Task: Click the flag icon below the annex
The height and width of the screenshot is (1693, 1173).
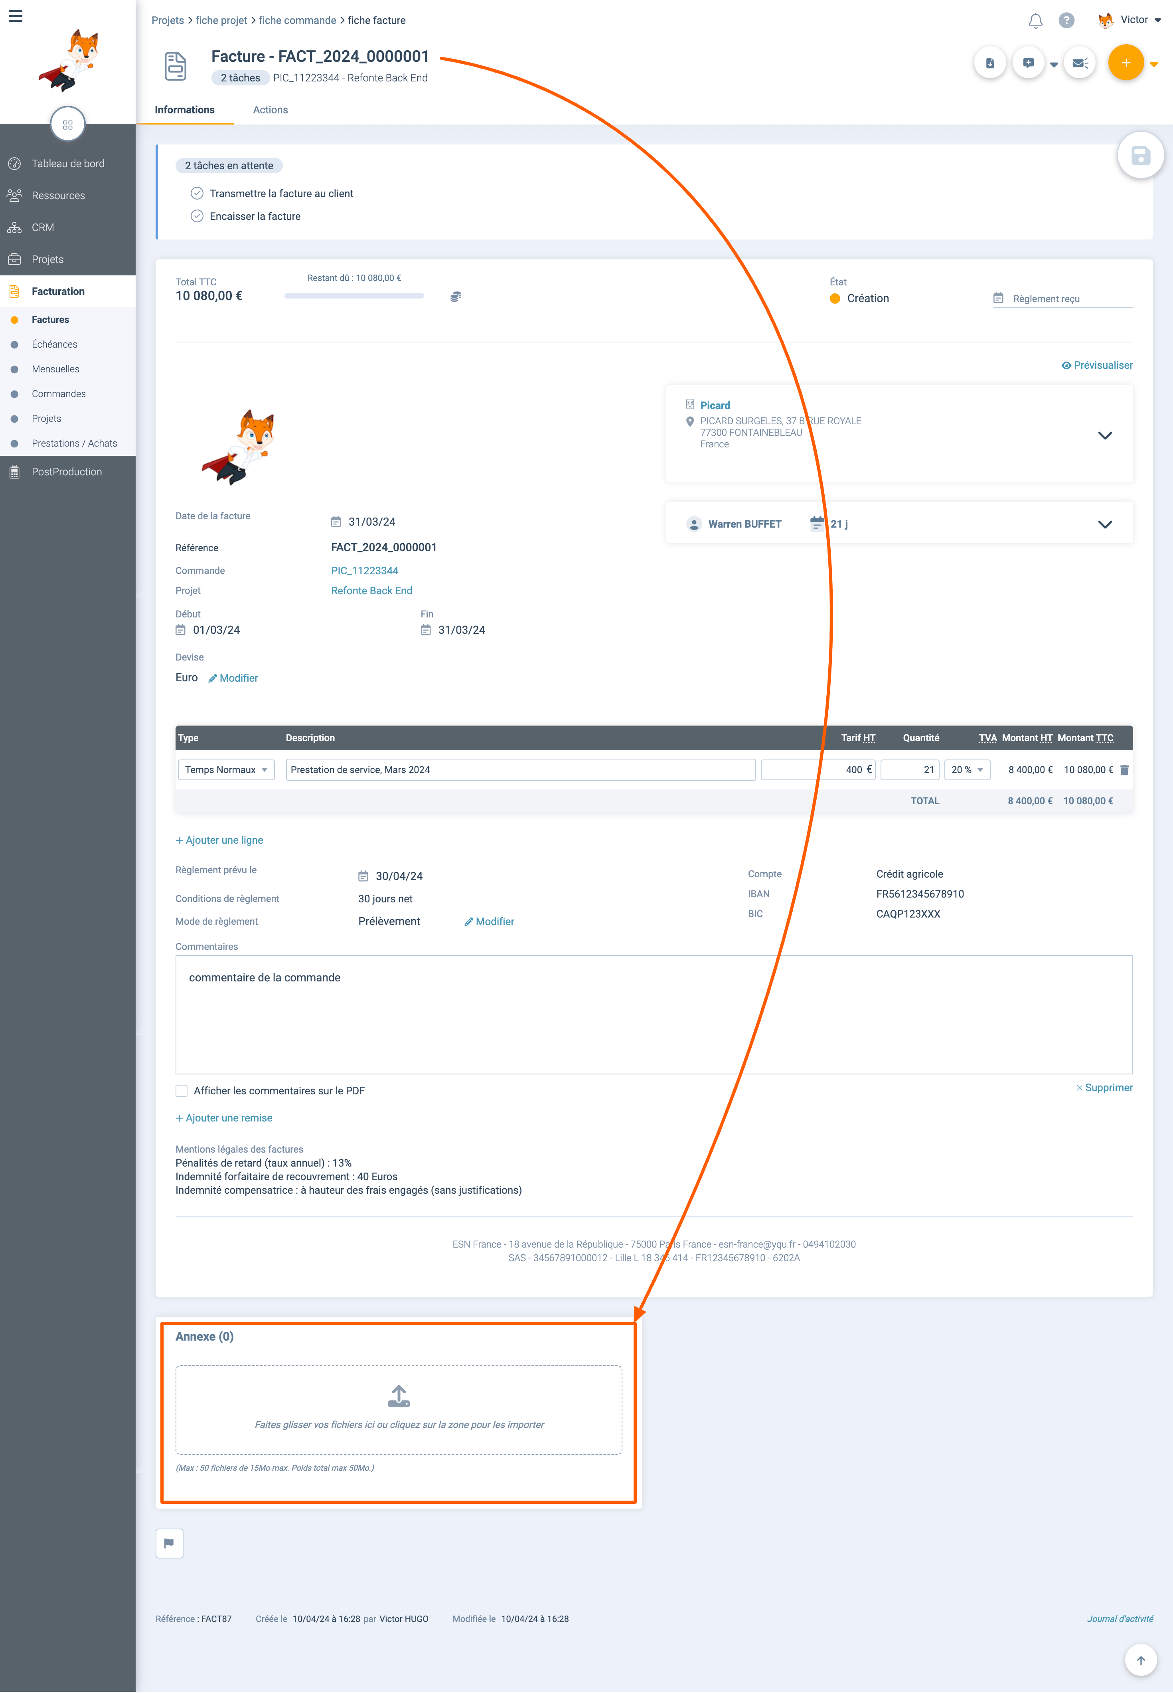Action: 169,1543
